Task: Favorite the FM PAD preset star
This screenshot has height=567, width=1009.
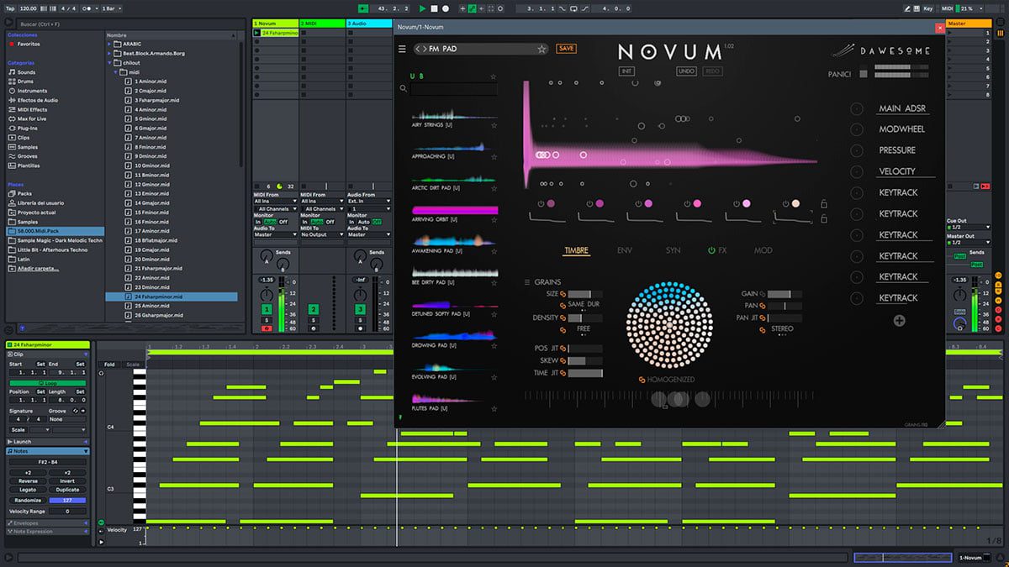Action: click(x=541, y=49)
